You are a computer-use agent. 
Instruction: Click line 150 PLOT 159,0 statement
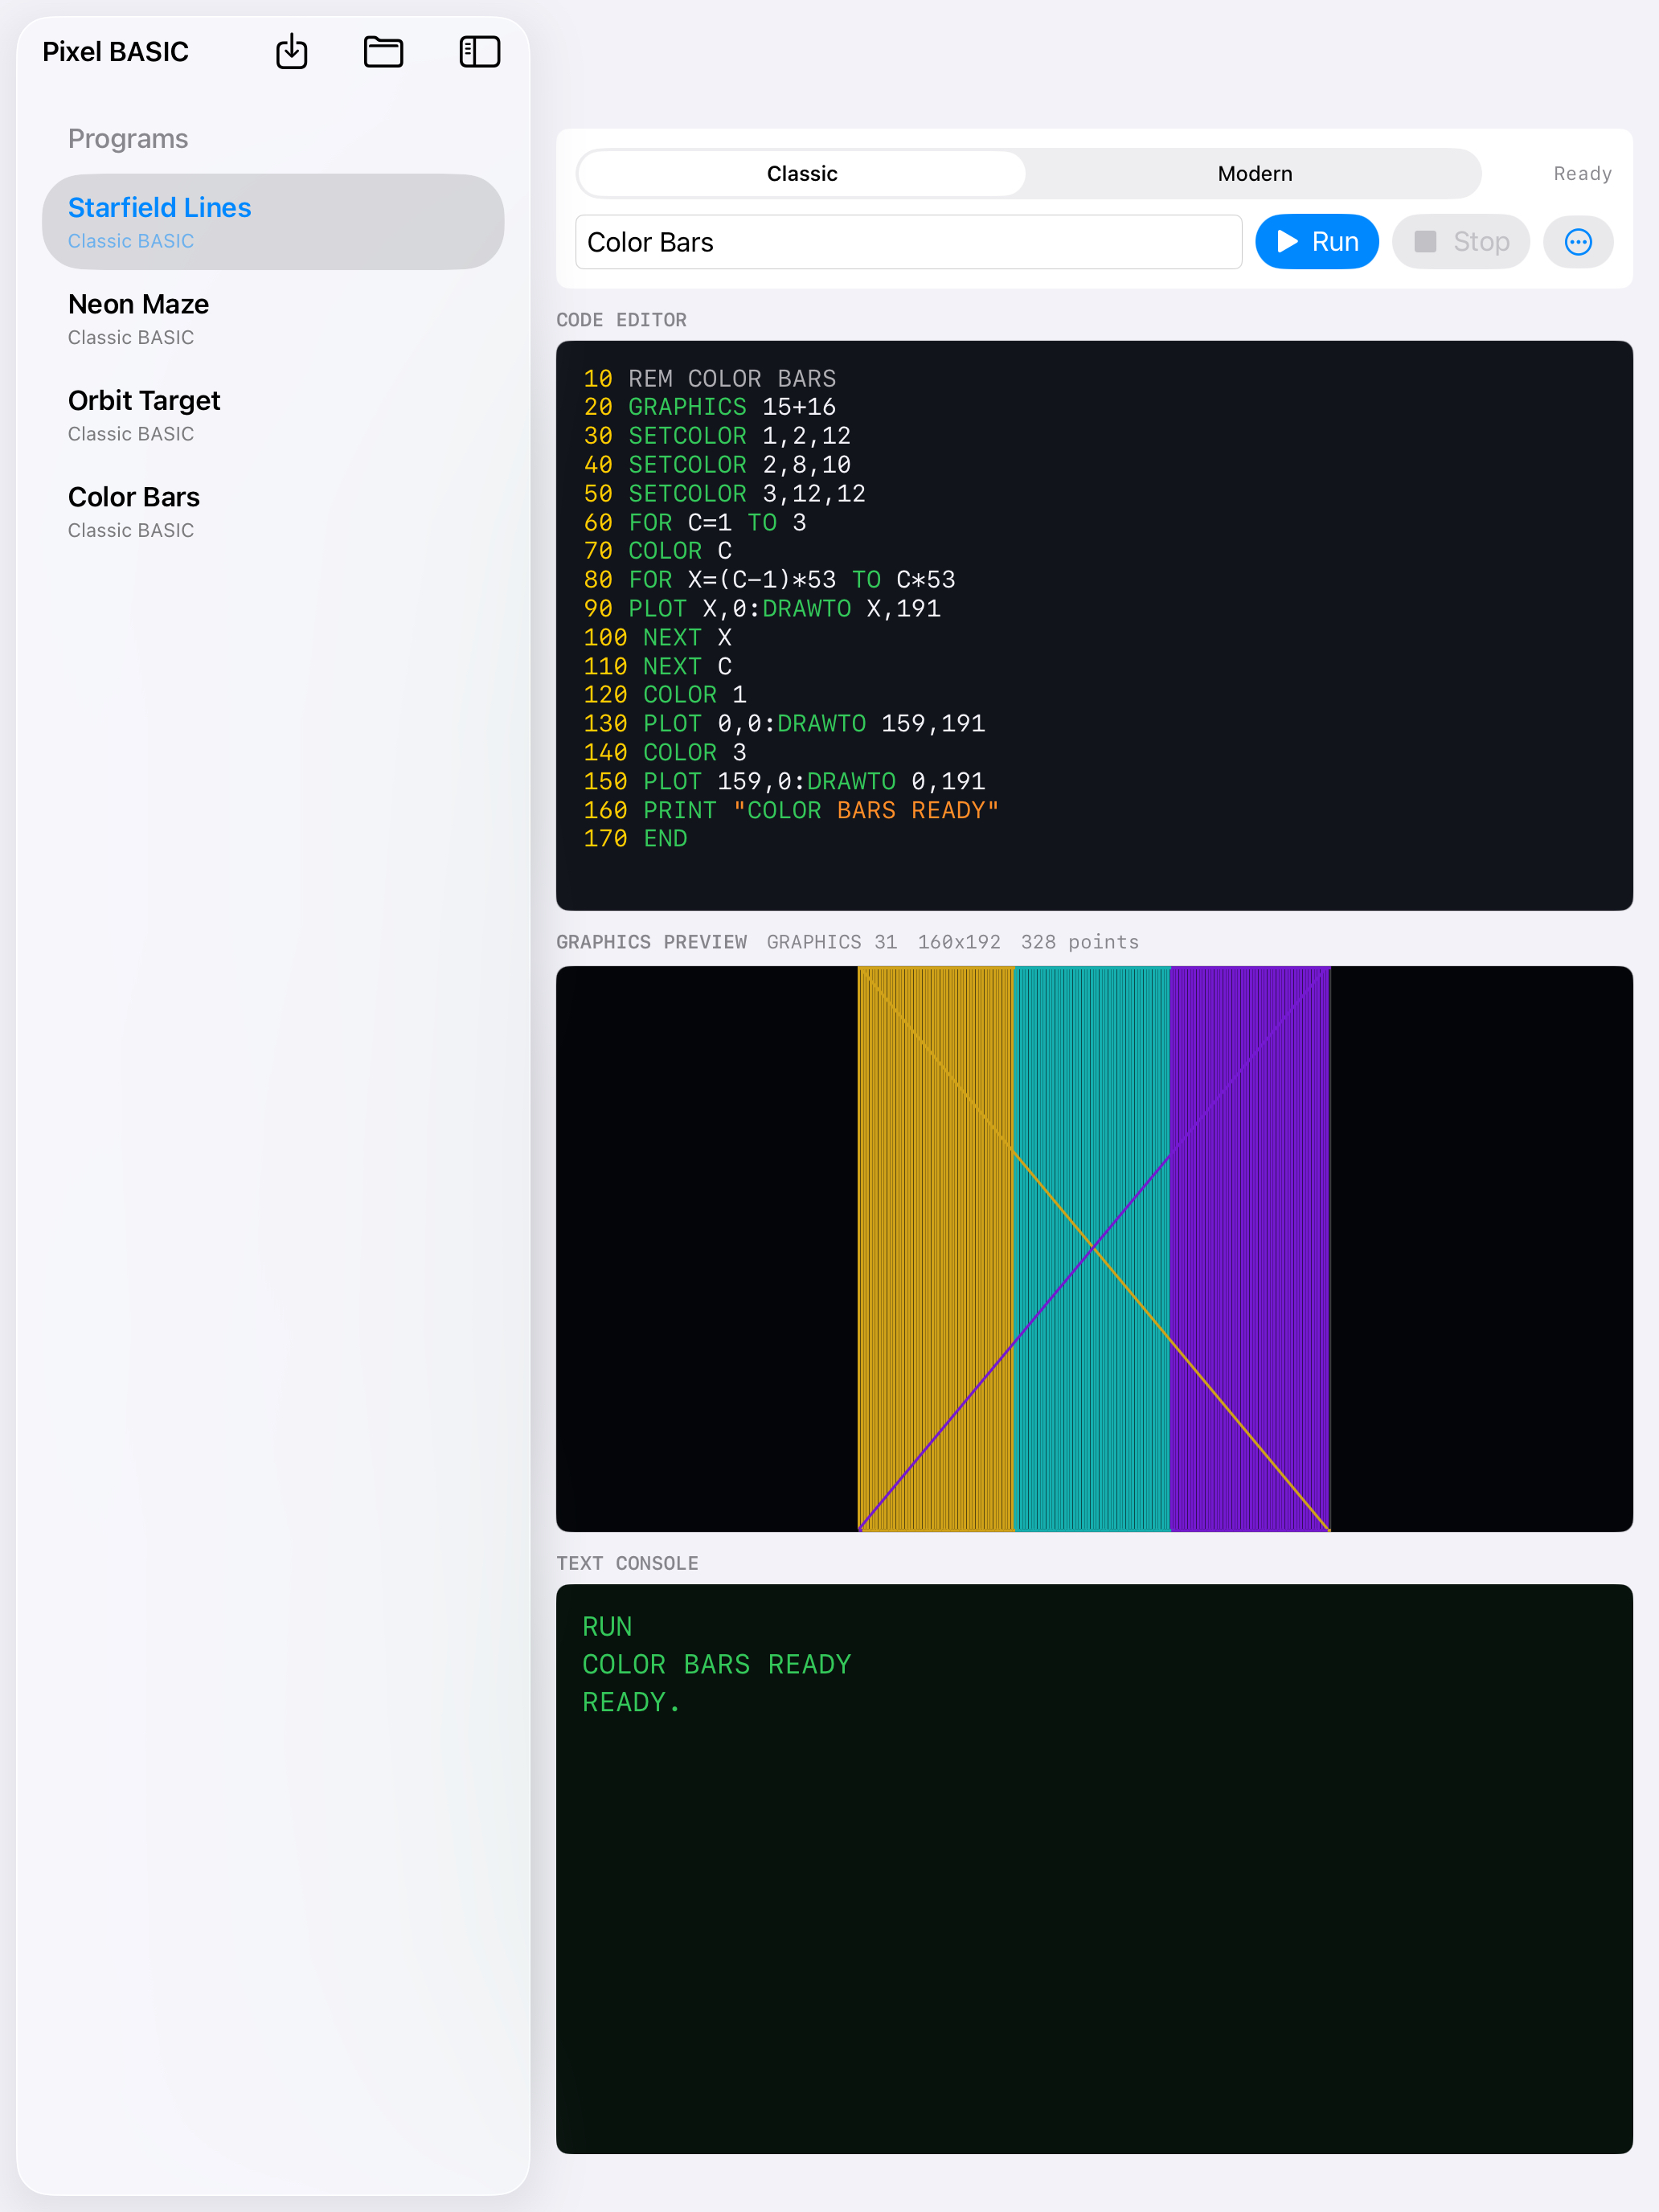[784, 782]
